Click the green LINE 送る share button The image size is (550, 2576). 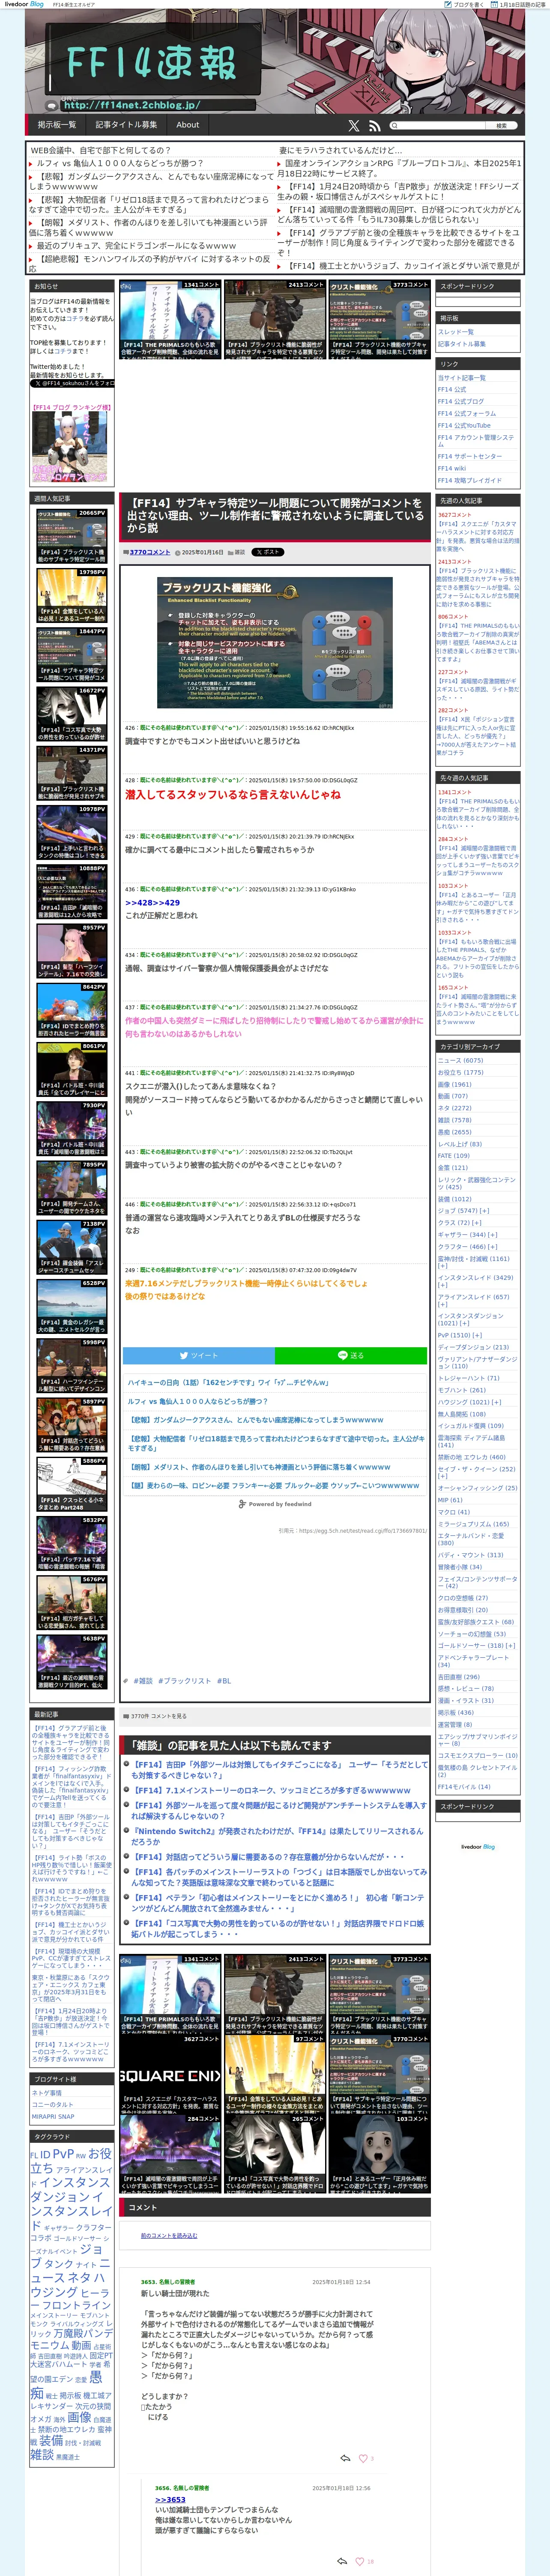click(x=350, y=1356)
